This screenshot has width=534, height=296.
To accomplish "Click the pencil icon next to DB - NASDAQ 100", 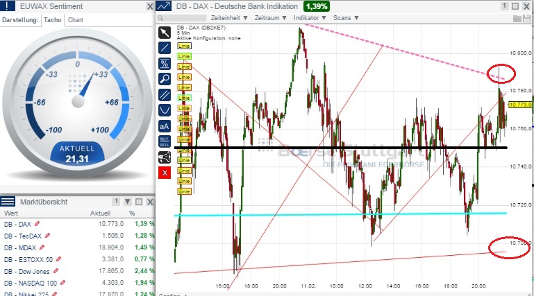I will coord(62,283).
